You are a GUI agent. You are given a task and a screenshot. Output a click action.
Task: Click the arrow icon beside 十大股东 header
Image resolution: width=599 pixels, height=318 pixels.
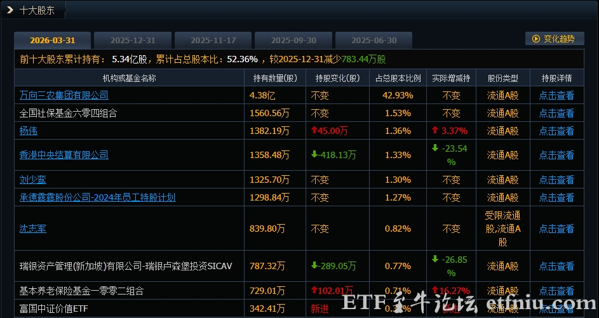(10, 10)
